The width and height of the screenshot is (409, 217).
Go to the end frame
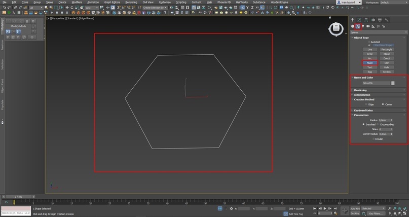point(336,208)
